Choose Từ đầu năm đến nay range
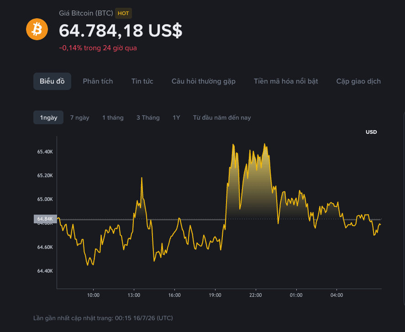 point(222,117)
